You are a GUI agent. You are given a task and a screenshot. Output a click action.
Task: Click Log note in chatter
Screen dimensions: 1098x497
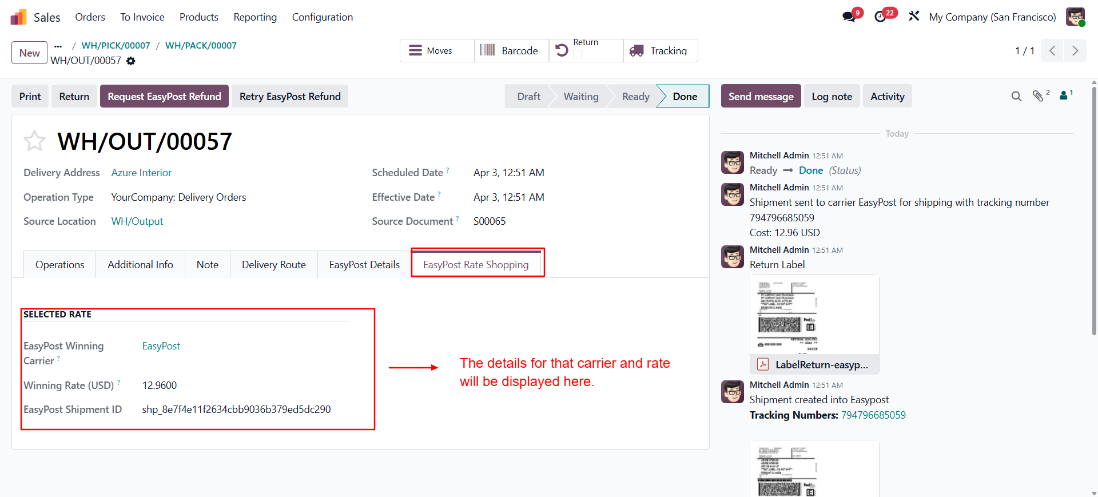[x=832, y=96]
